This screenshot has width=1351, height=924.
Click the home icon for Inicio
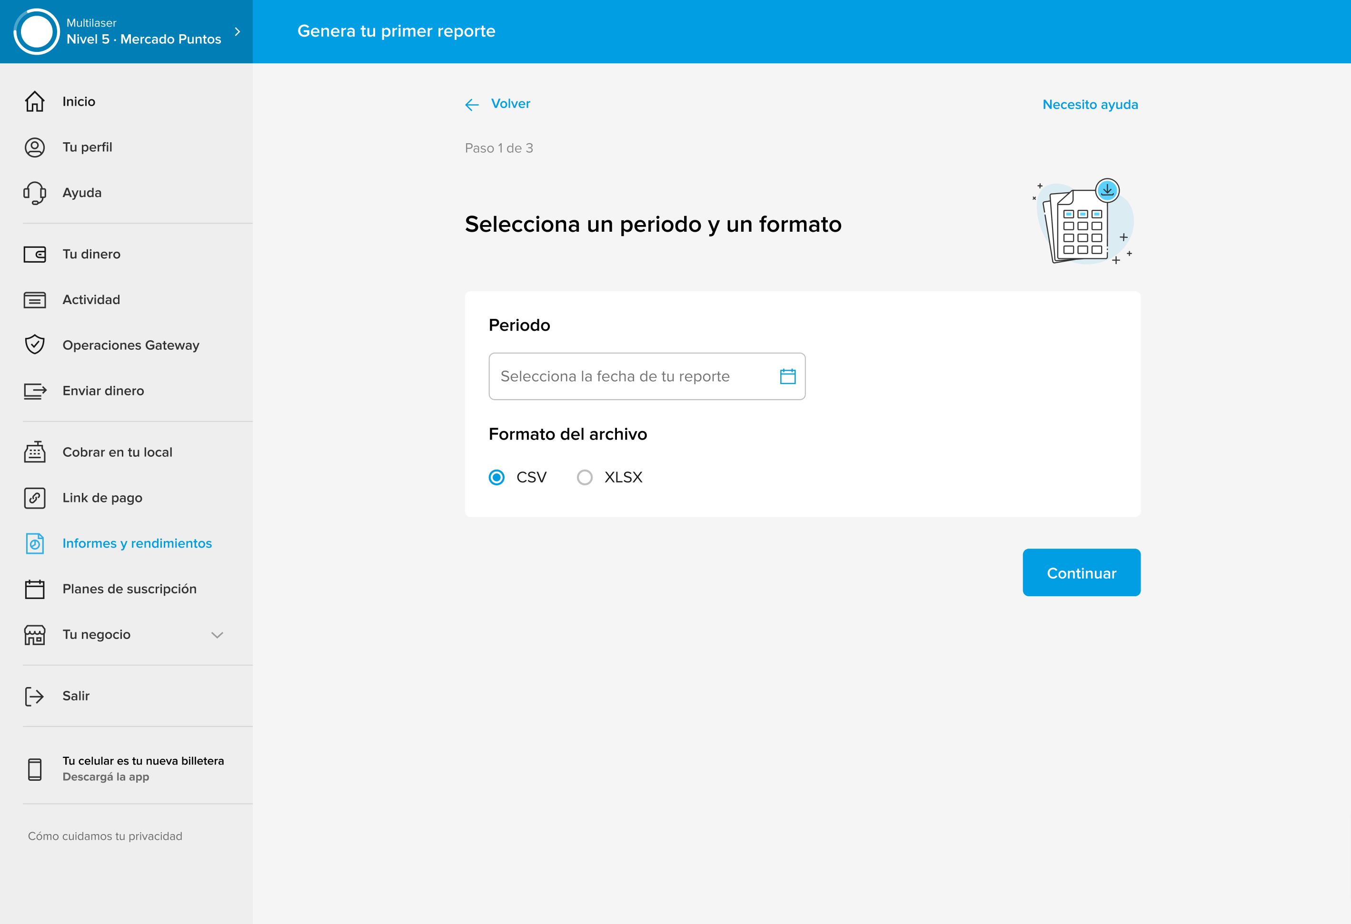coord(35,102)
